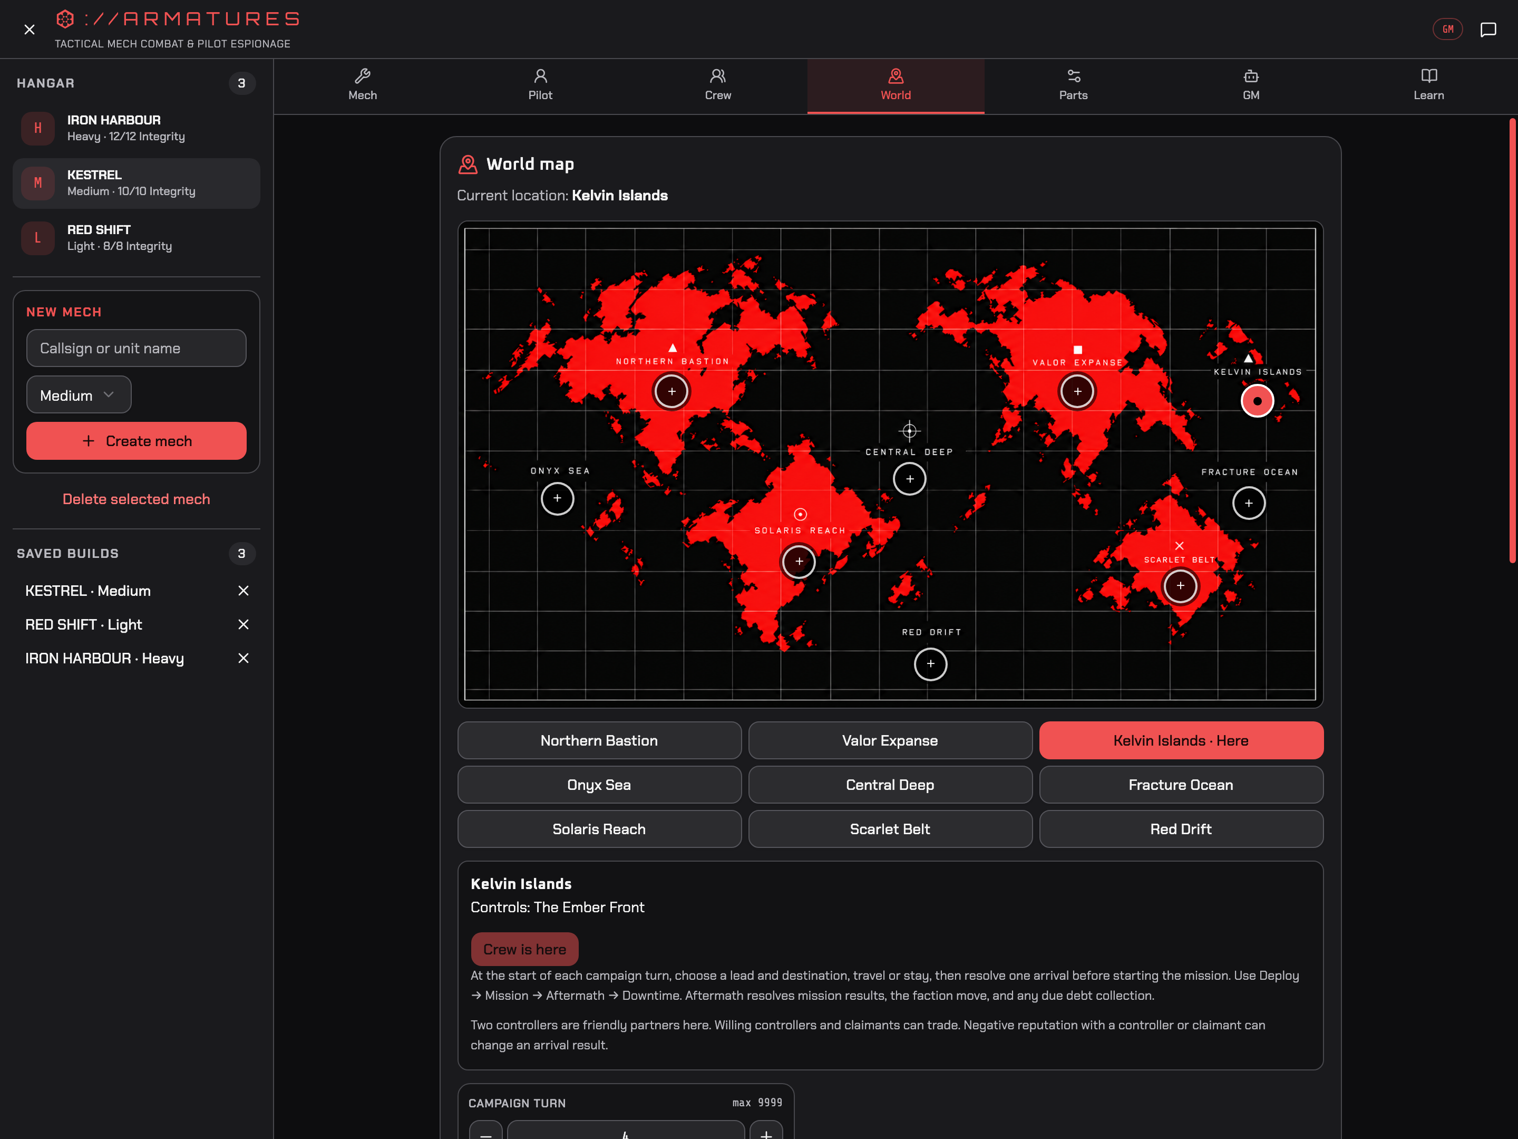Click the Fracture Ocean map marker
1518x1139 pixels.
1248,503
